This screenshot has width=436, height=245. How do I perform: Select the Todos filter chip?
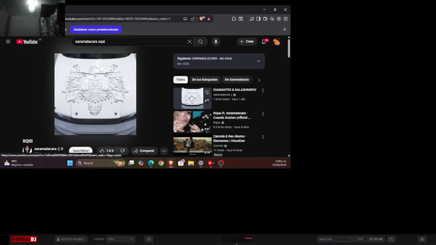coord(181,80)
